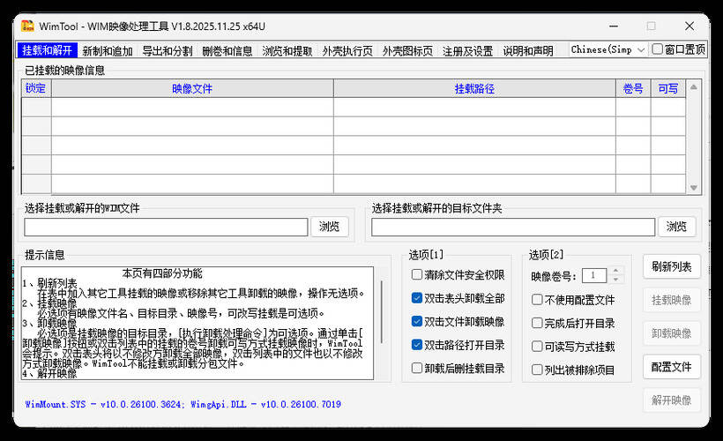Image resolution: width=723 pixels, height=441 pixels.
Task: Open the 注册及设置 tab
Action: click(468, 51)
